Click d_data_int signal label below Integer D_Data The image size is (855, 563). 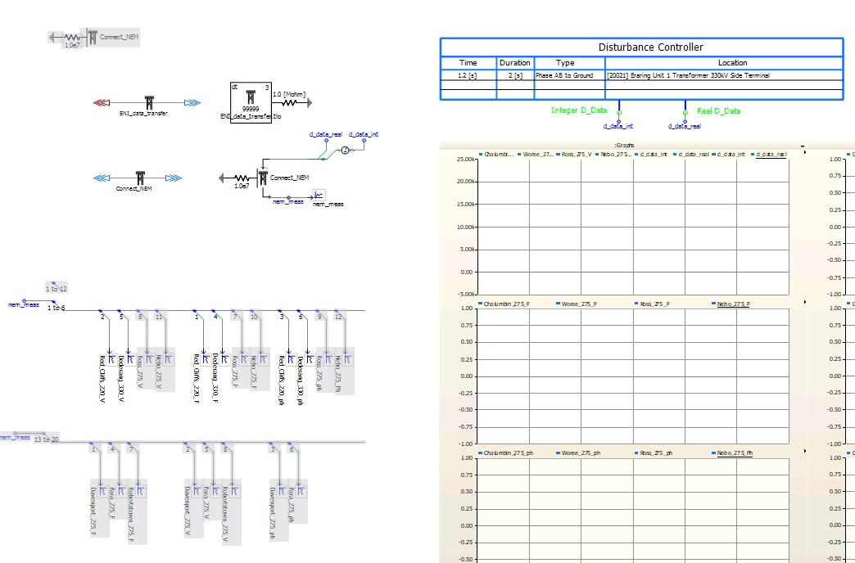point(617,126)
